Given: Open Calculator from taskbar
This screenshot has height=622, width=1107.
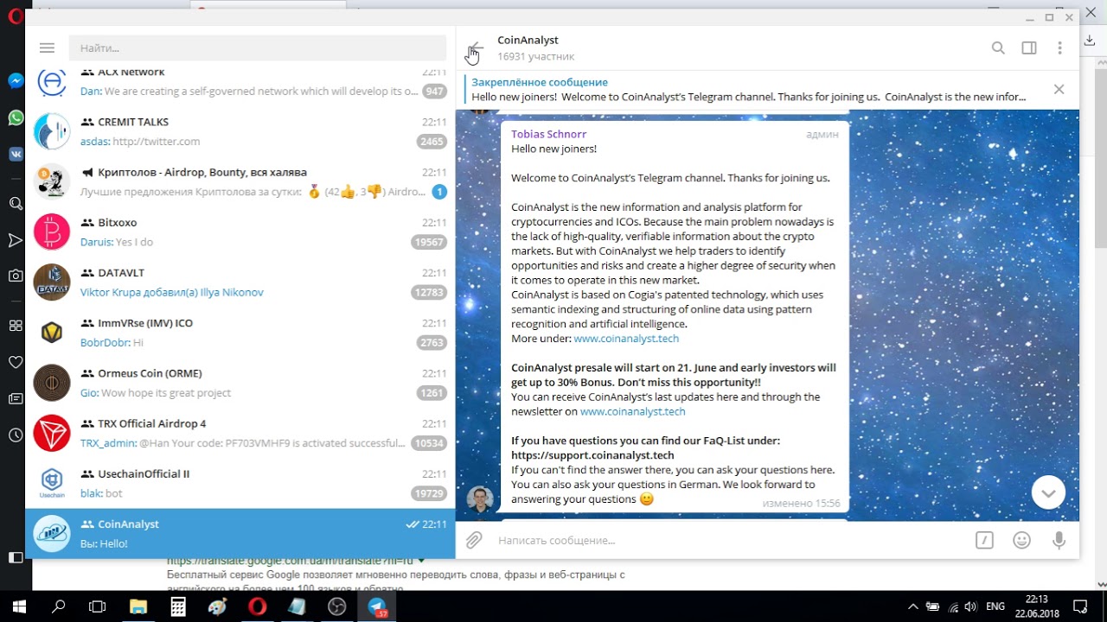Looking at the screenshot, I should (x=178, y=606).
